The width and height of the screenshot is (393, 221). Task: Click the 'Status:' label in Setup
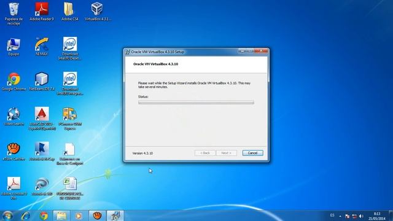point(143,96)
